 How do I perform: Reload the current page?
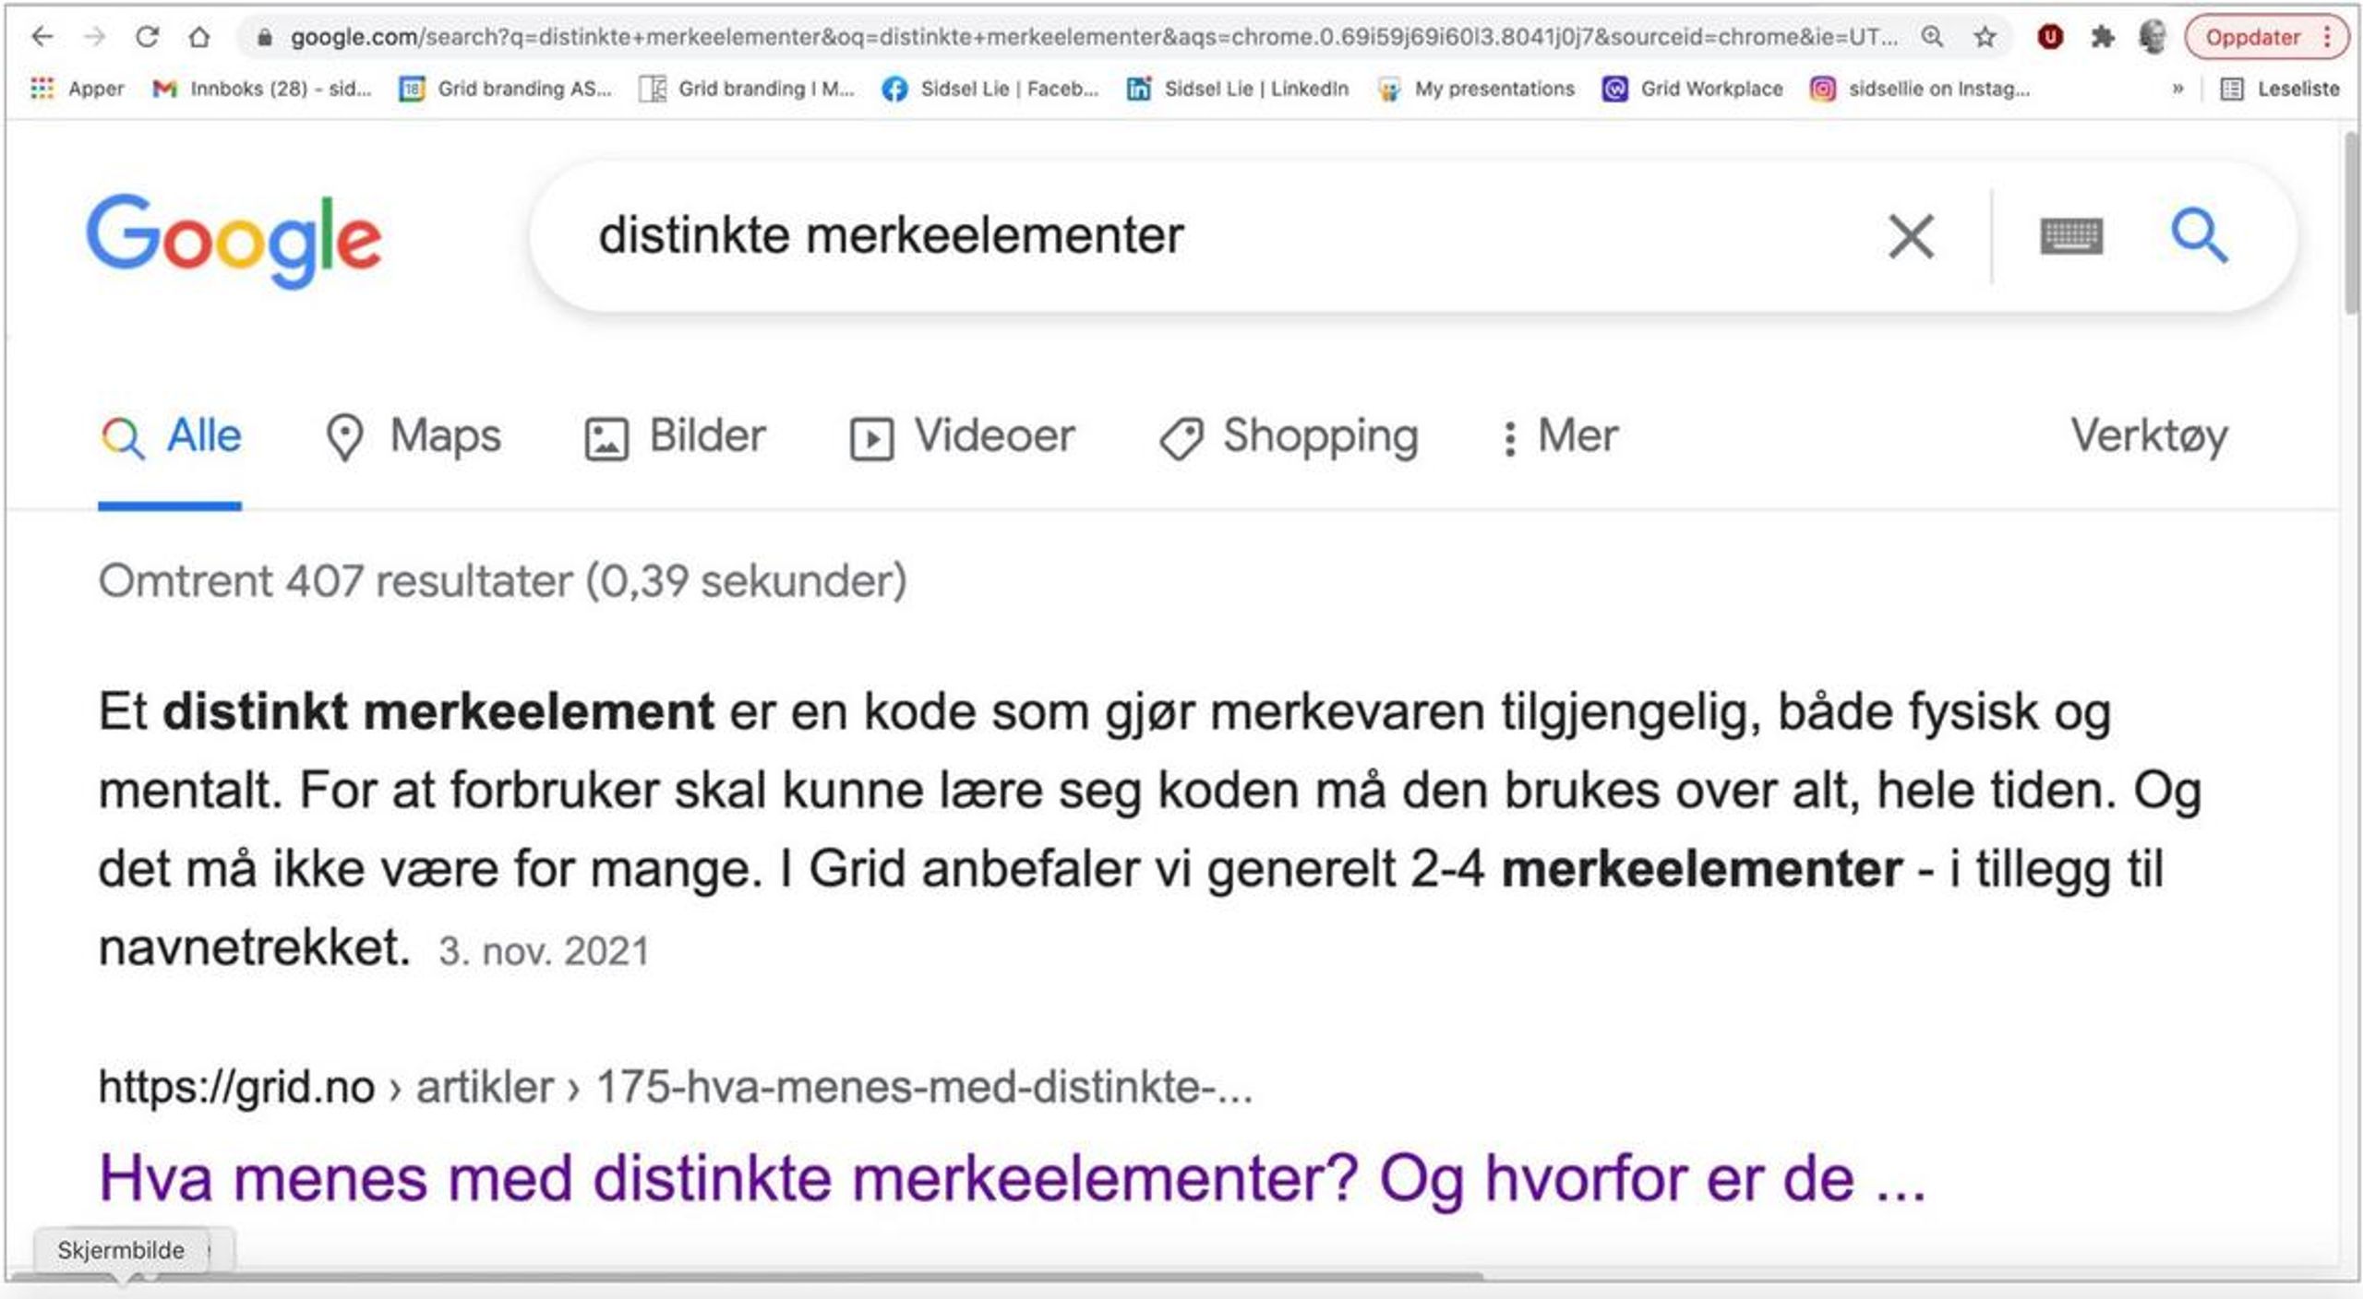(x=147, y=37)
